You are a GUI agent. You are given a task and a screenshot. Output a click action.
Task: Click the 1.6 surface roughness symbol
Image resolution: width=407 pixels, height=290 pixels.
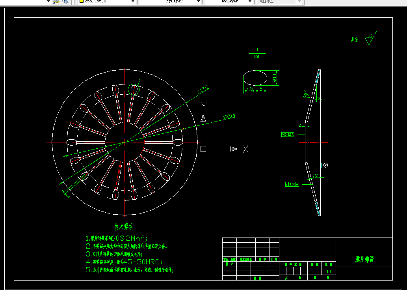[x=370, y=38]
